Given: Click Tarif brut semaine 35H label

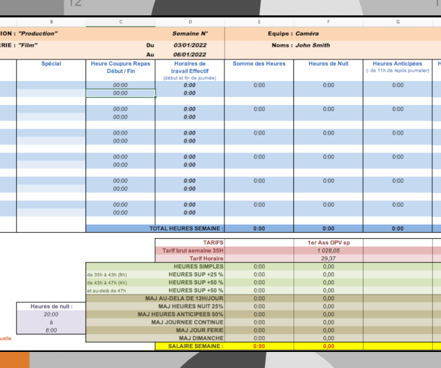Looking at the screenshot, I should [193, 251].
